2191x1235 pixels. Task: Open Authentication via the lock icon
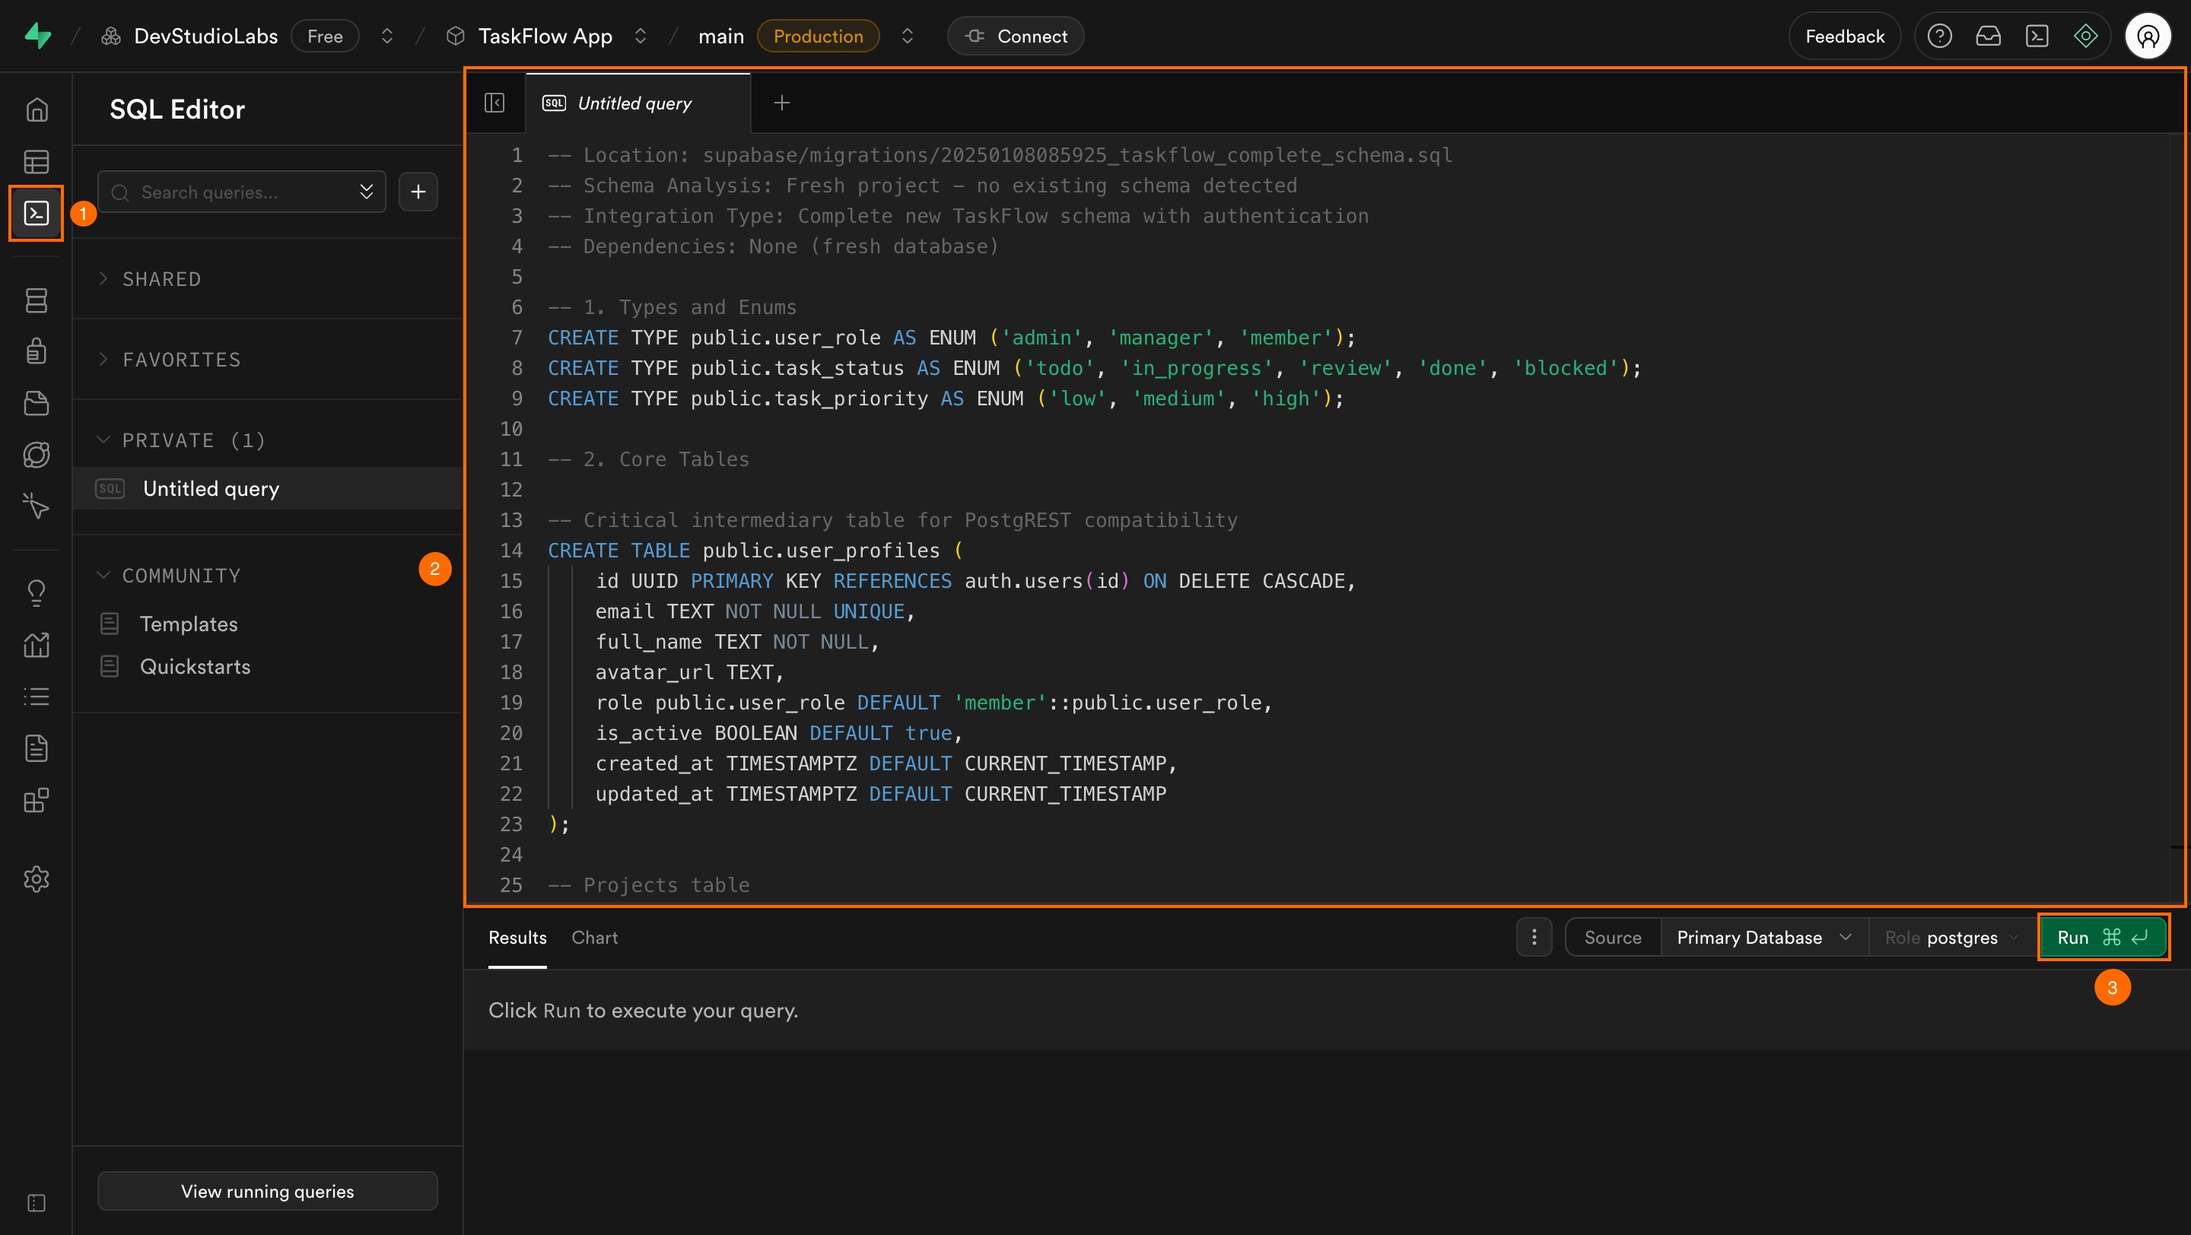pos(37,350)
